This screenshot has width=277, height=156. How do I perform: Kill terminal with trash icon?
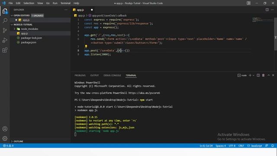click(263, 75)
